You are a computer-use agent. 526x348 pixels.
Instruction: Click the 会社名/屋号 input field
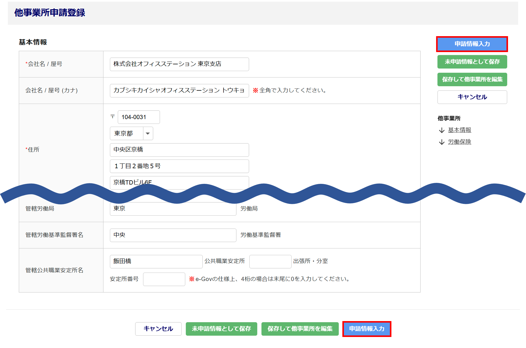pos(179,64)
